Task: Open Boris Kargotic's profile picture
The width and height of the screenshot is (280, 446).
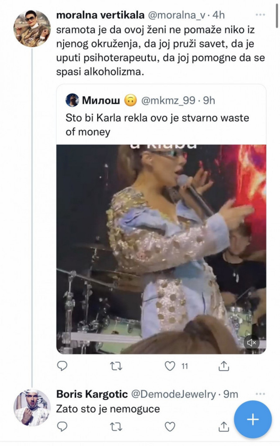Action: click(32, 407)
